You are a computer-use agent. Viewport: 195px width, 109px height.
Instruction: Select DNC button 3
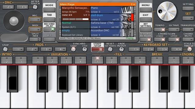[x=22, y=7]
